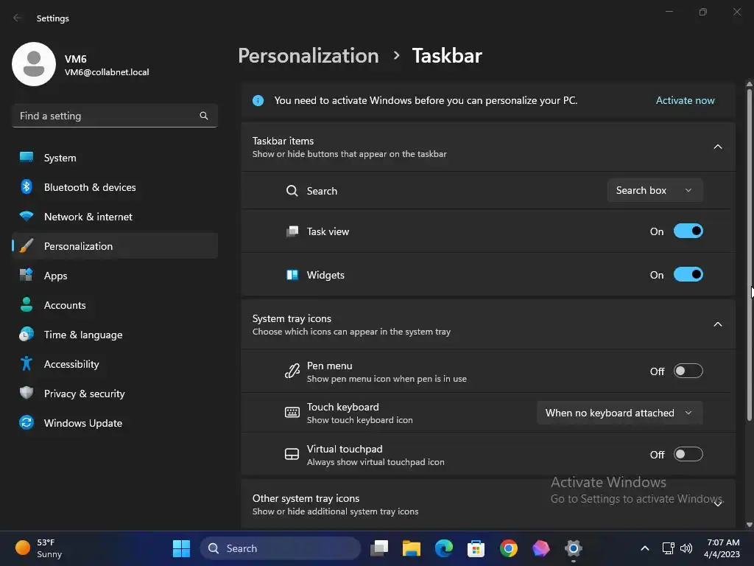Open Privacy & security settings

[x=114, y=394]
